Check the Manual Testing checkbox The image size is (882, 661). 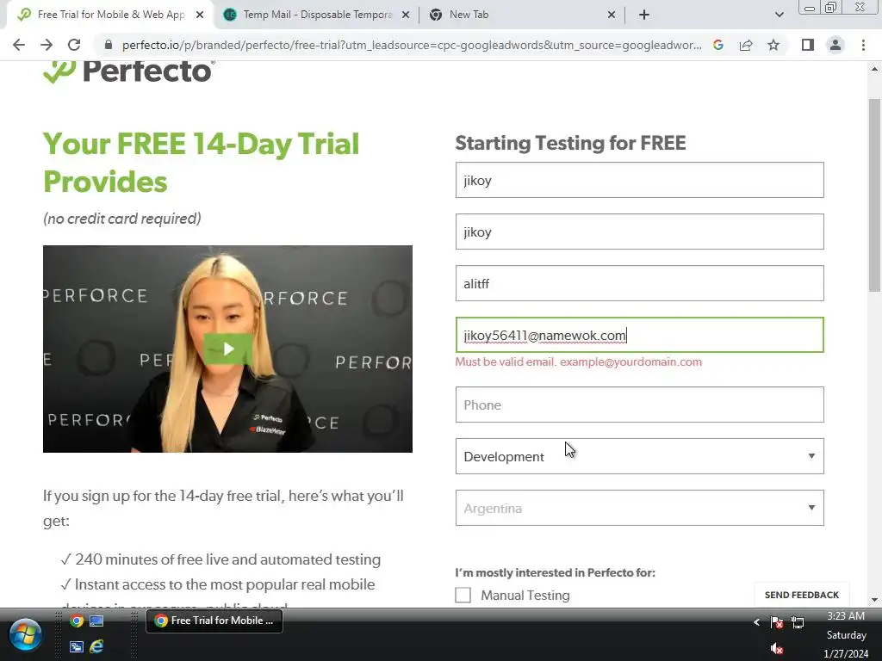(463, 596)
